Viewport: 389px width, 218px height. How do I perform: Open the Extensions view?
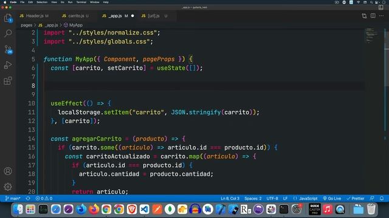(x=8, y=81)
